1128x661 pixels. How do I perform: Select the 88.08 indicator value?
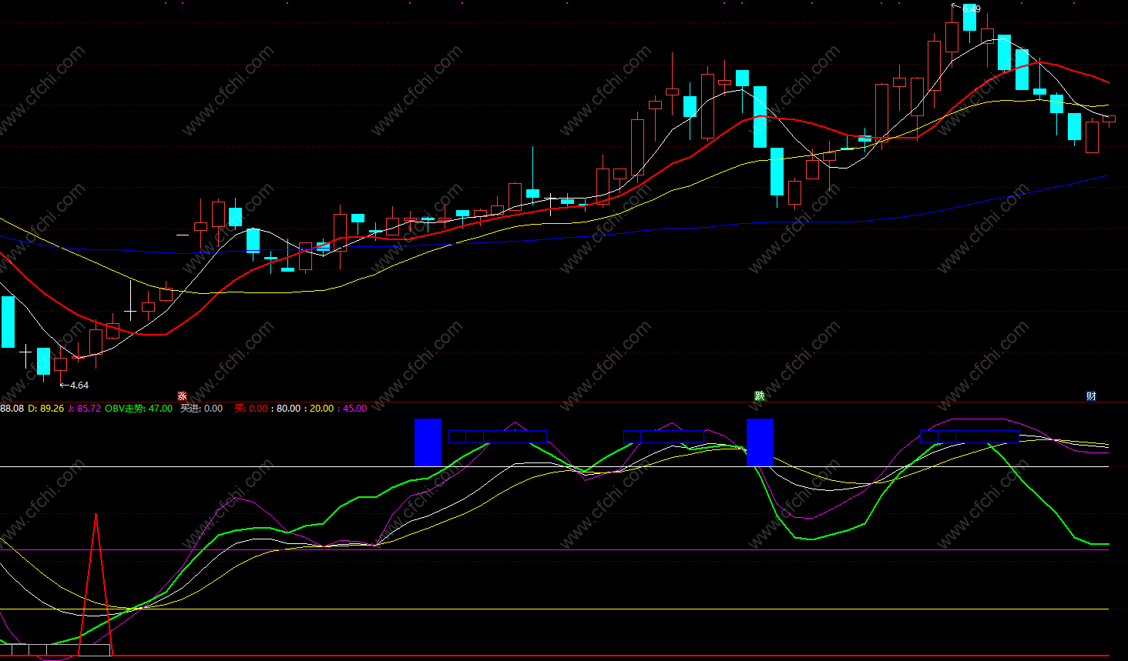point(12,409)
